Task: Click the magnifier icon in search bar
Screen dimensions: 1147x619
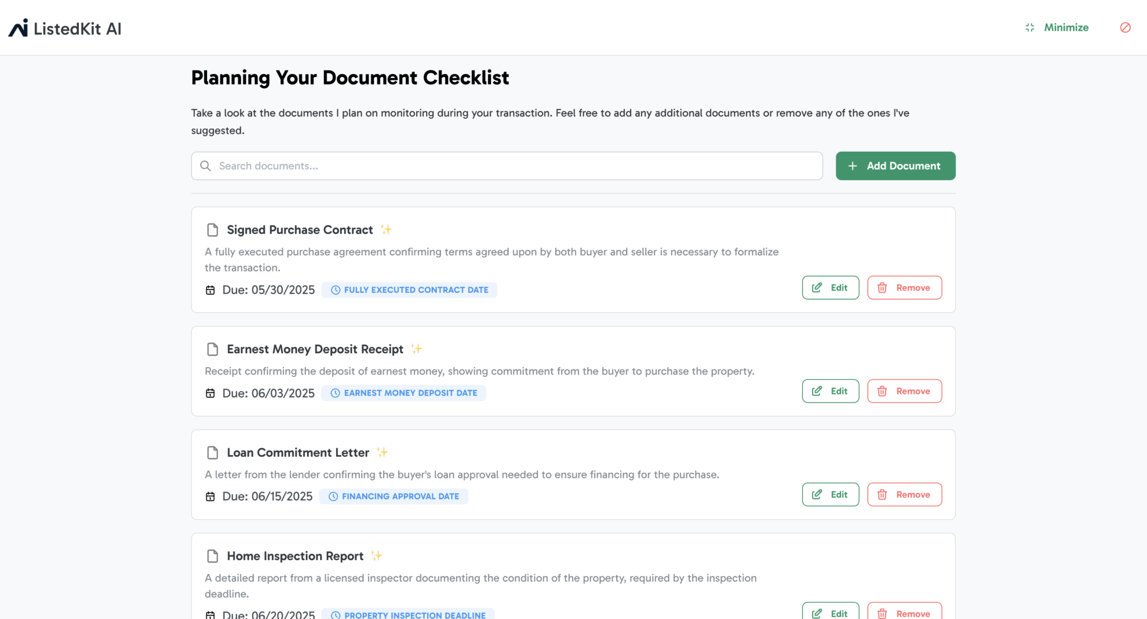Action: click(206, 166)
